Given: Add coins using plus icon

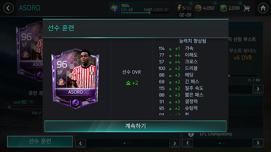Looking at the screenshot, I should click(215, 3).
